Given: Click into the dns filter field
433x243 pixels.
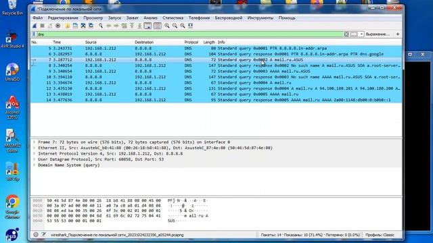Looking at the screenshot, I should (190, 34).
